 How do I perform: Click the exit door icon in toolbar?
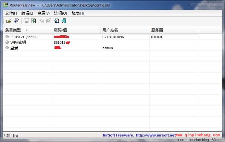tap(64, 21)
